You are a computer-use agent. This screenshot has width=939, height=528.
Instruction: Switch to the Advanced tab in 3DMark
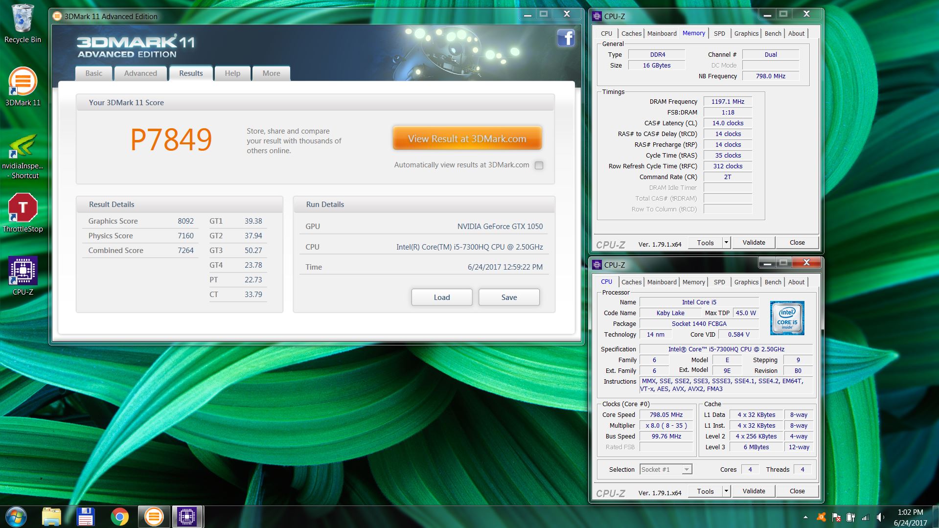(x=140, y=73)
